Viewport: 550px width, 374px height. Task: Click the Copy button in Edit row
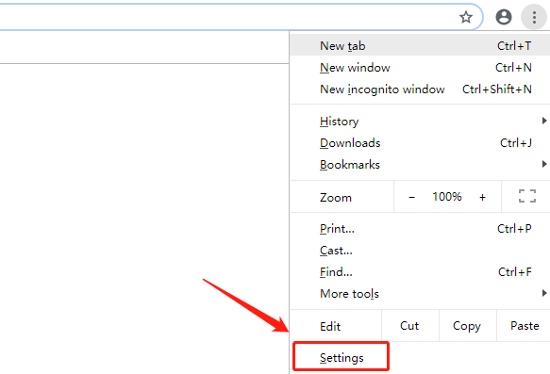click(x=467, y=326)
